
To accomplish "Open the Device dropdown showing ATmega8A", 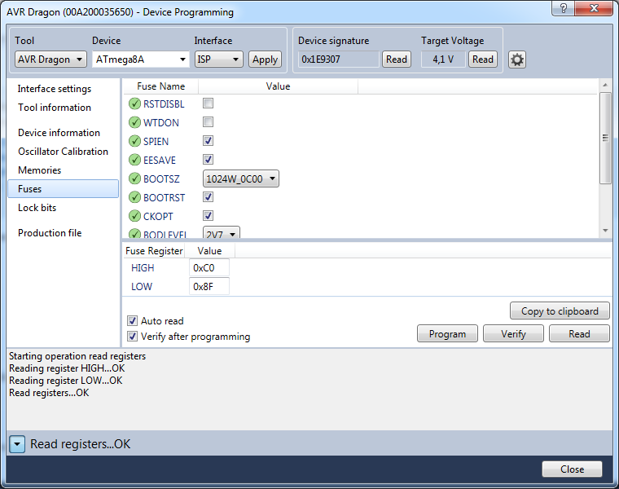I will tap(141, 59).
